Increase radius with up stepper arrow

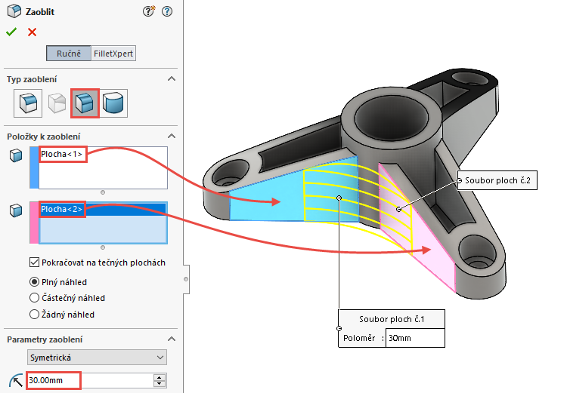160,377
